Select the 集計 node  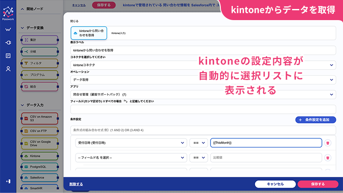pos(39,40)
